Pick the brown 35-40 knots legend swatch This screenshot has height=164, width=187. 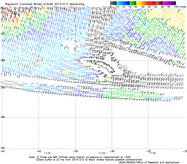pyautogui.click(x=159, y=3)
